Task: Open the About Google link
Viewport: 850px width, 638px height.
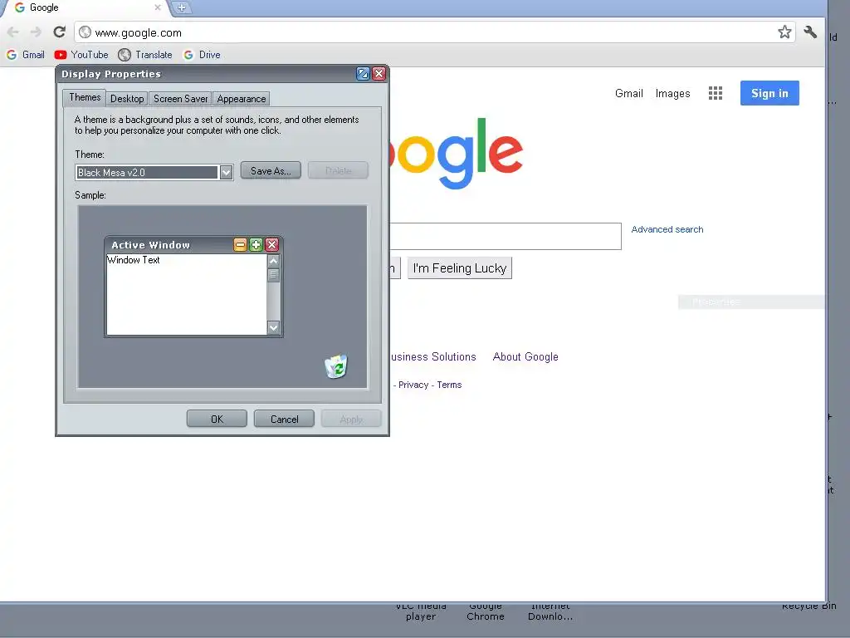Action: click(525, 357)
